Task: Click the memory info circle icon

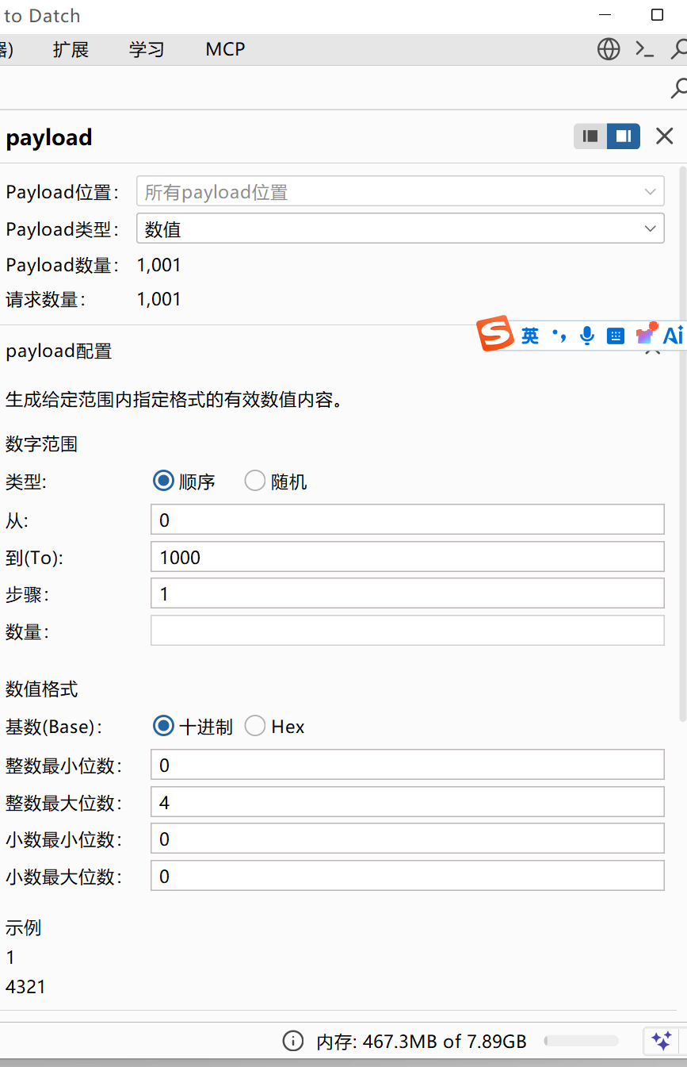Action: tap(293, 1041)
